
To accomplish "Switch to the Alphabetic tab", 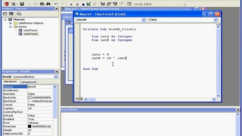I will coord(10,82).
